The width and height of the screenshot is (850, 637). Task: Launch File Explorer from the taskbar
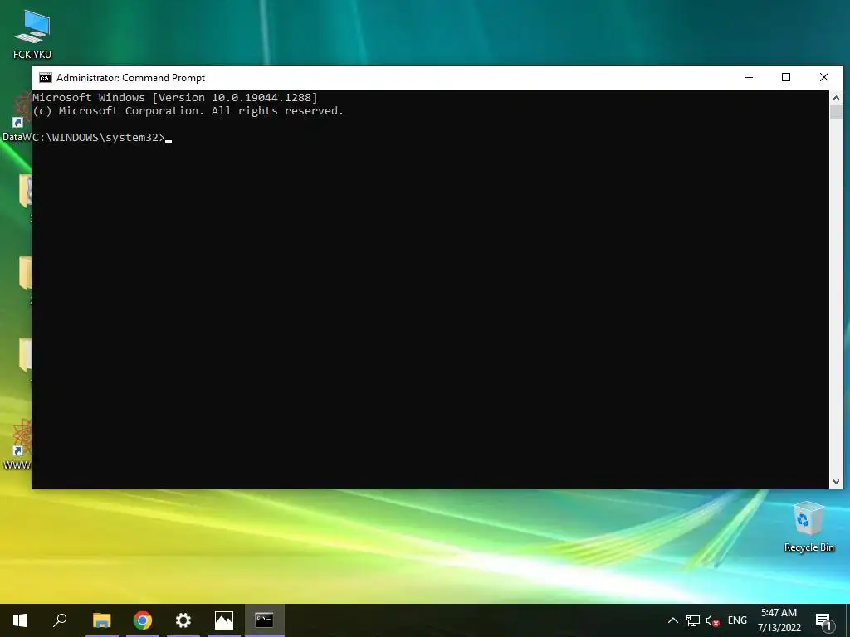pyautogui.click(x=101, y=620)
